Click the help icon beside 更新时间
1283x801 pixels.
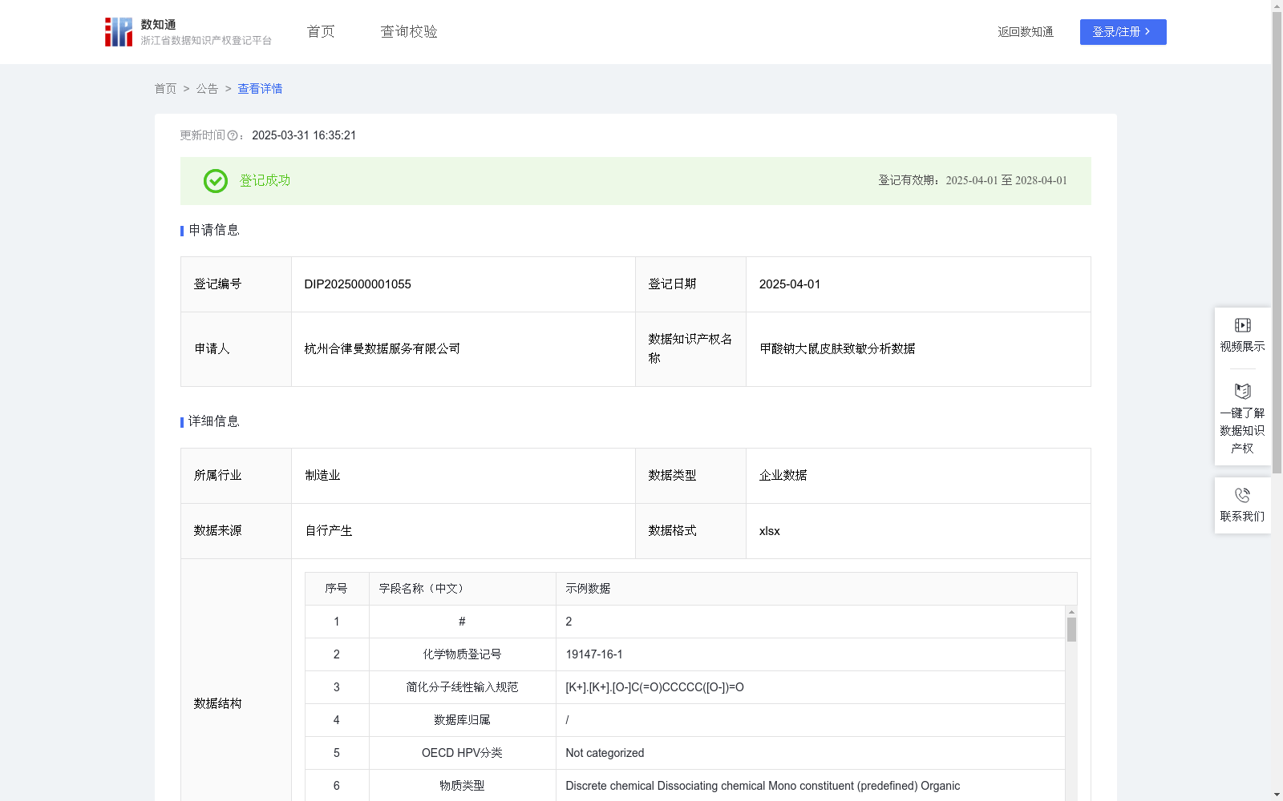[x=233, y=135]
